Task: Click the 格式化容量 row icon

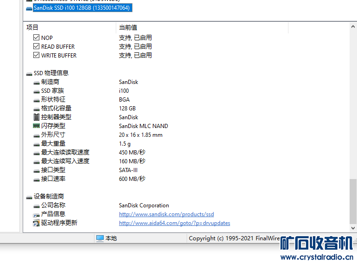Action: pos(37,109)
